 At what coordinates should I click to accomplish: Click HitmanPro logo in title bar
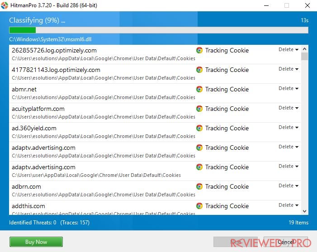point(5,5)
